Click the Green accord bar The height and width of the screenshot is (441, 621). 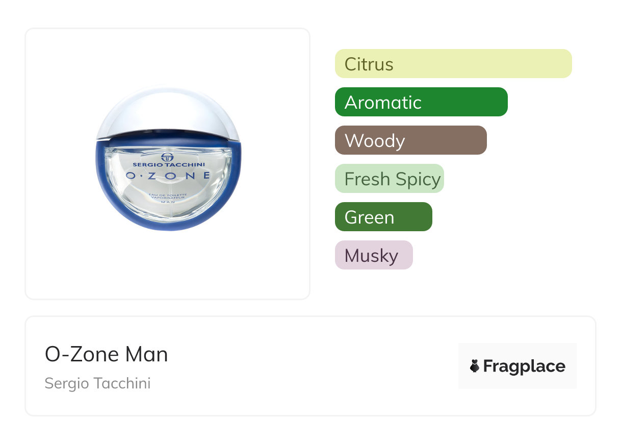point(383,217)
